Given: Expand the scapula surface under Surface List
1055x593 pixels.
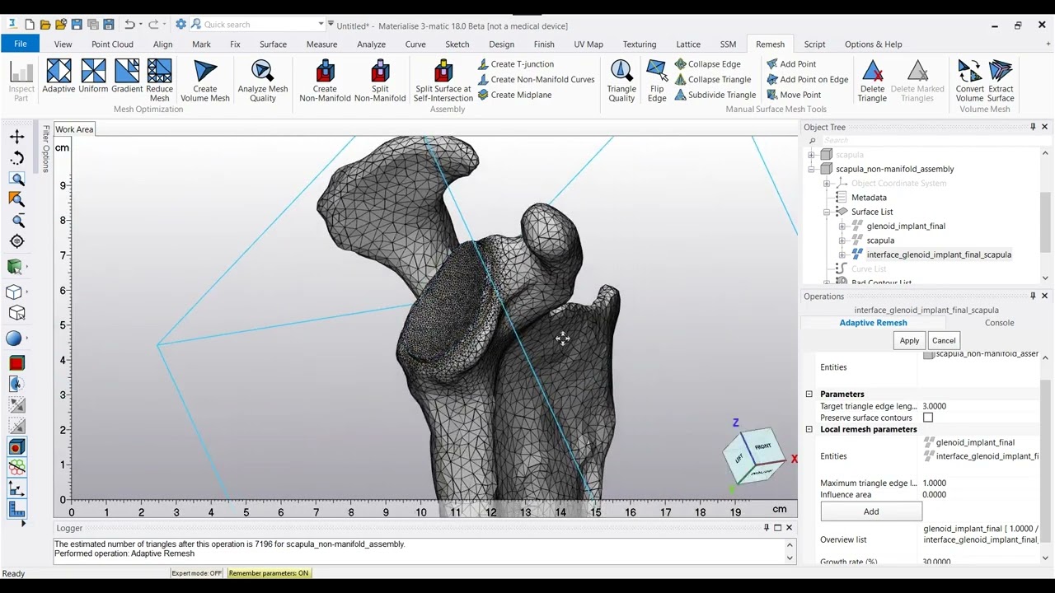Looking at the screenshot, I should pyautogui.click(x=842, y=240).
